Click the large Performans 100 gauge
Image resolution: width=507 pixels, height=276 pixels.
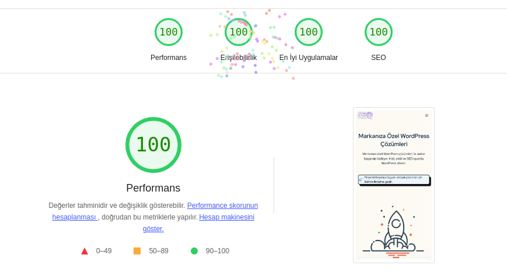pyautogui.click(x=153, y=145)
